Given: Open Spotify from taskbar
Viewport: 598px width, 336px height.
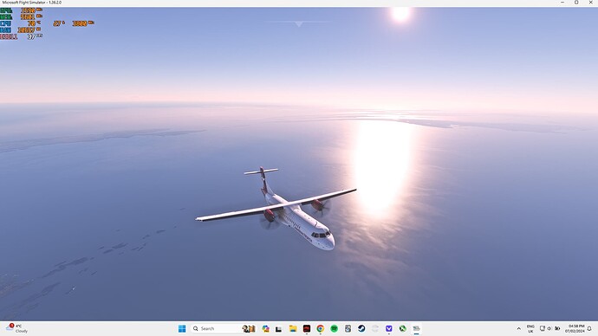Looking at the screenshot, I should pos(334,328).
